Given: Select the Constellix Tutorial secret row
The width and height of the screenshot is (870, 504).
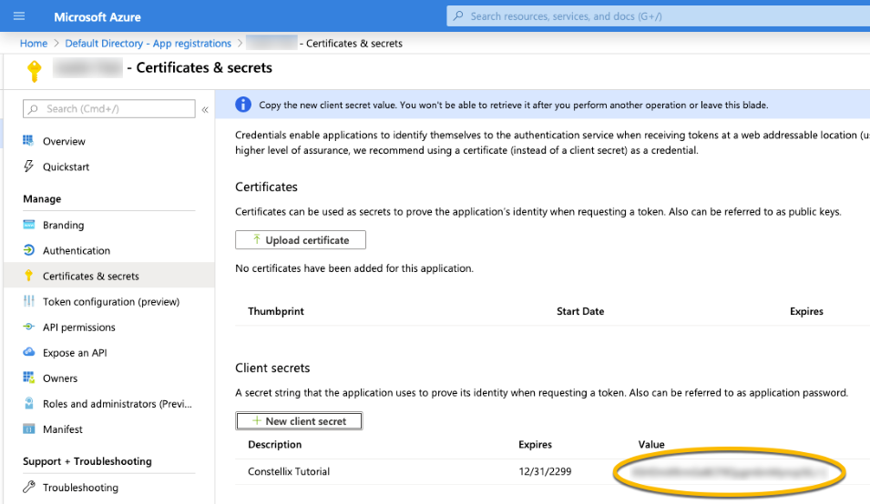Looking at the screenshot, I should 552,472.
